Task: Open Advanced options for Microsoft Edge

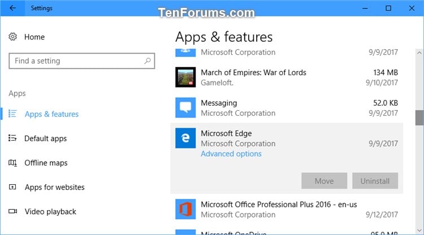Action: coord(231,154)
